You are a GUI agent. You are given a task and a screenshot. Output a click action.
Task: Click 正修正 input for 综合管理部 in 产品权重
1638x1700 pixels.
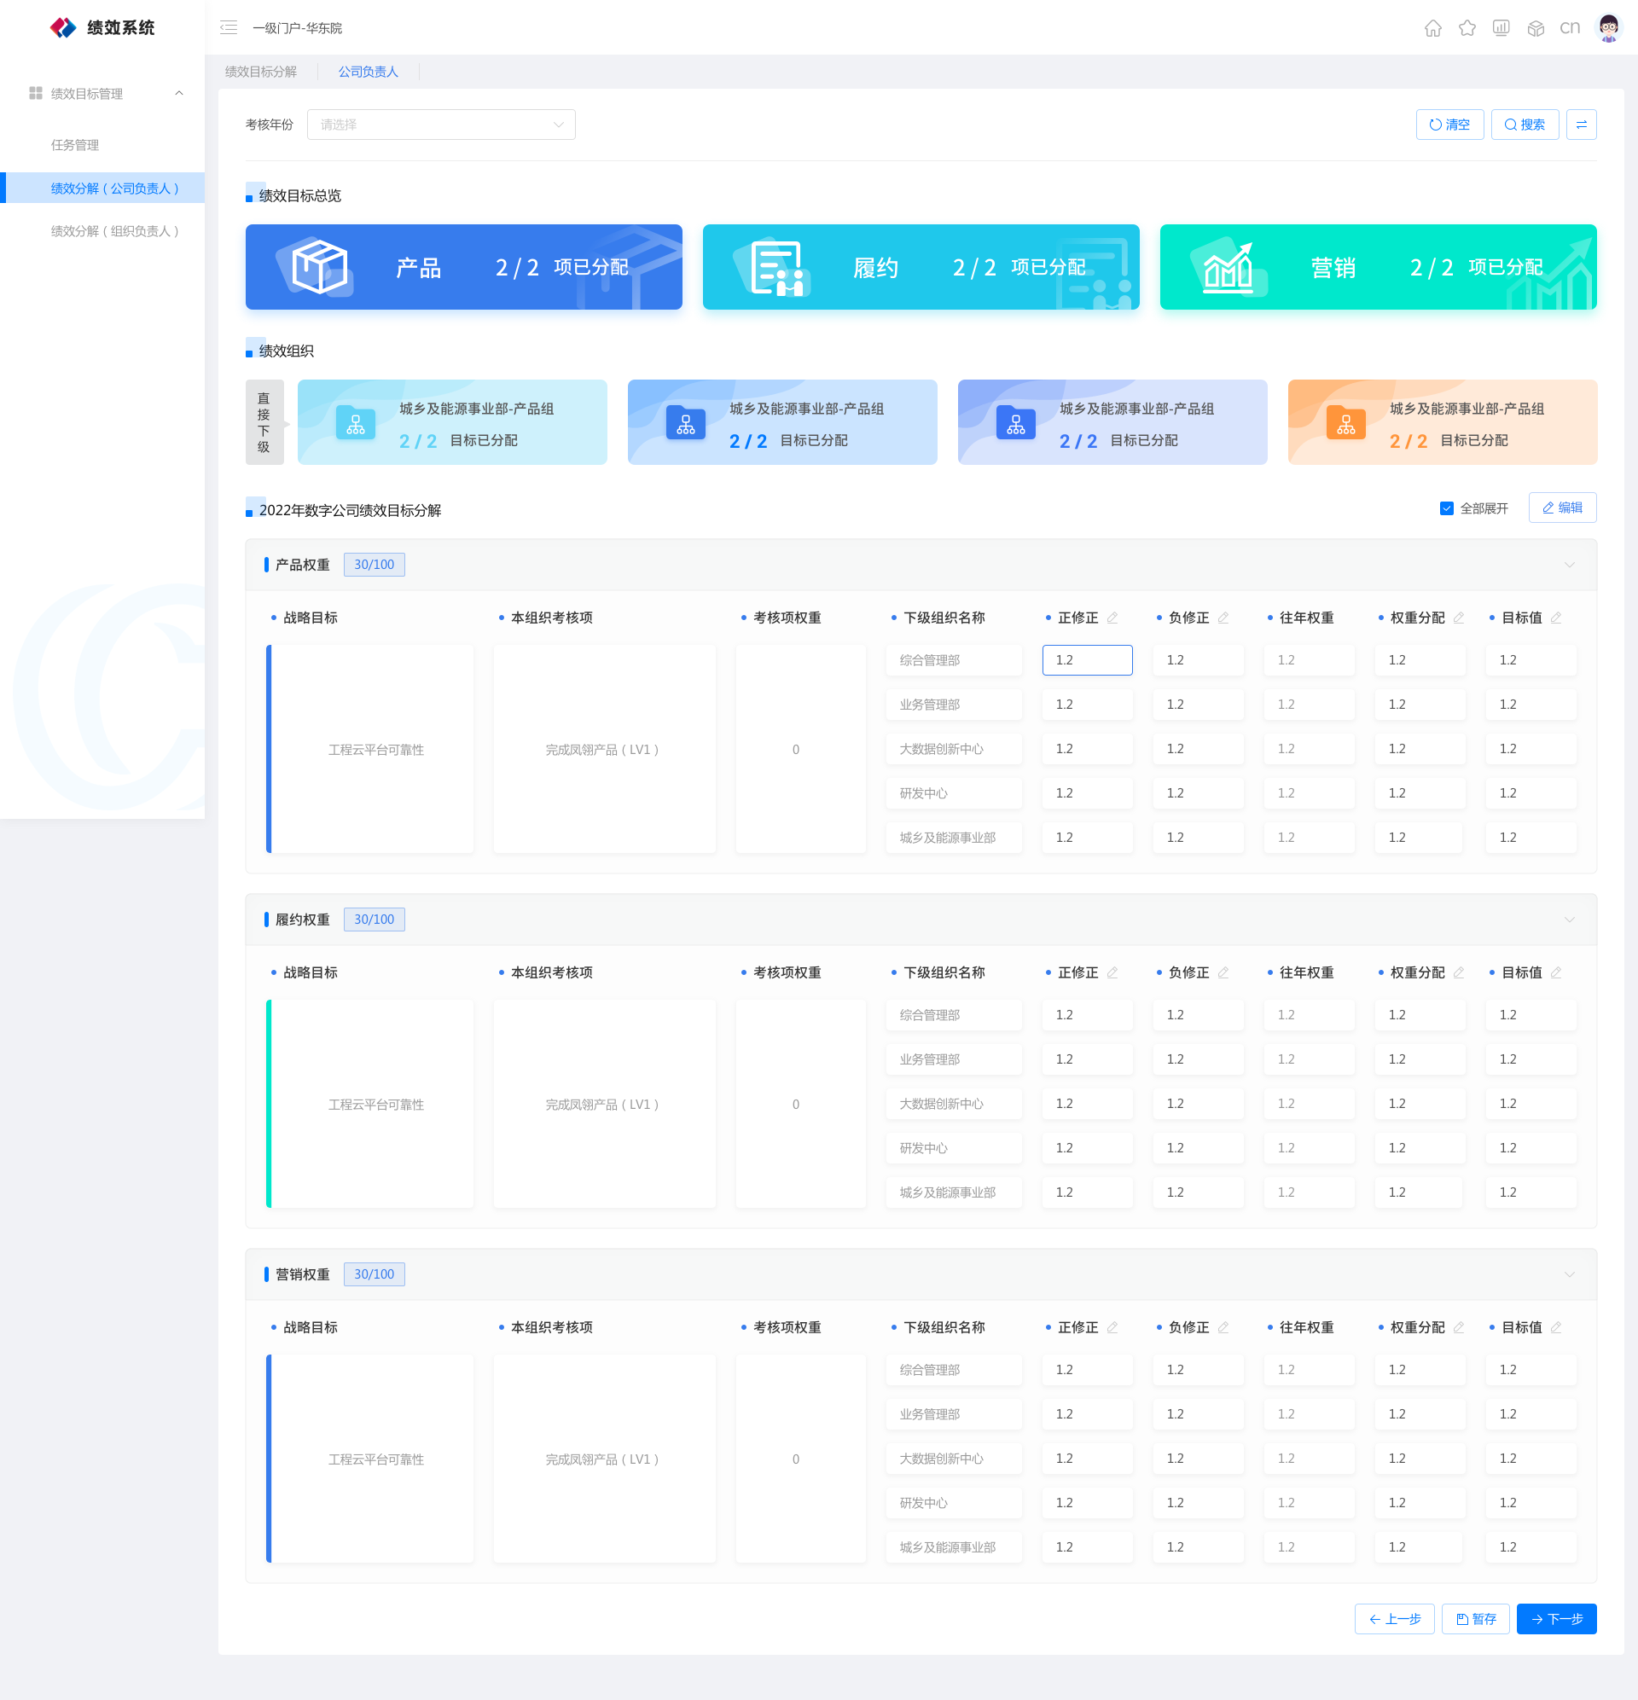[1087, 660]
